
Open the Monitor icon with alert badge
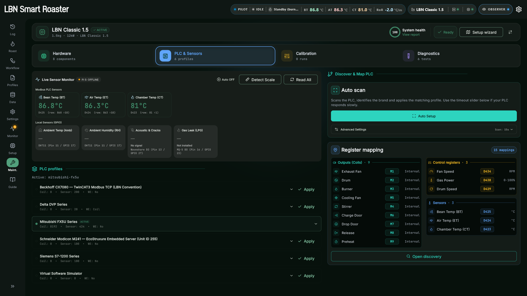pyautogui.click(x=13, y=128)
